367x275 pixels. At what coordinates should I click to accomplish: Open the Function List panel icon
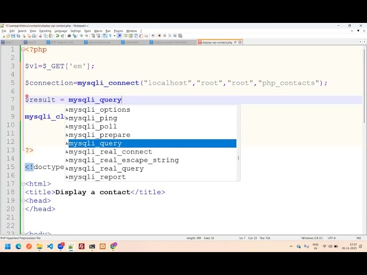(141, 36)
